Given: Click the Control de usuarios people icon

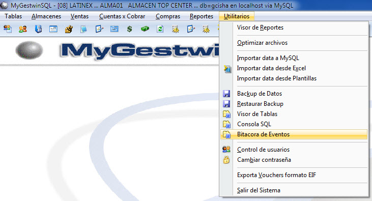Looking at the screenshot, I should click(226, 149).
